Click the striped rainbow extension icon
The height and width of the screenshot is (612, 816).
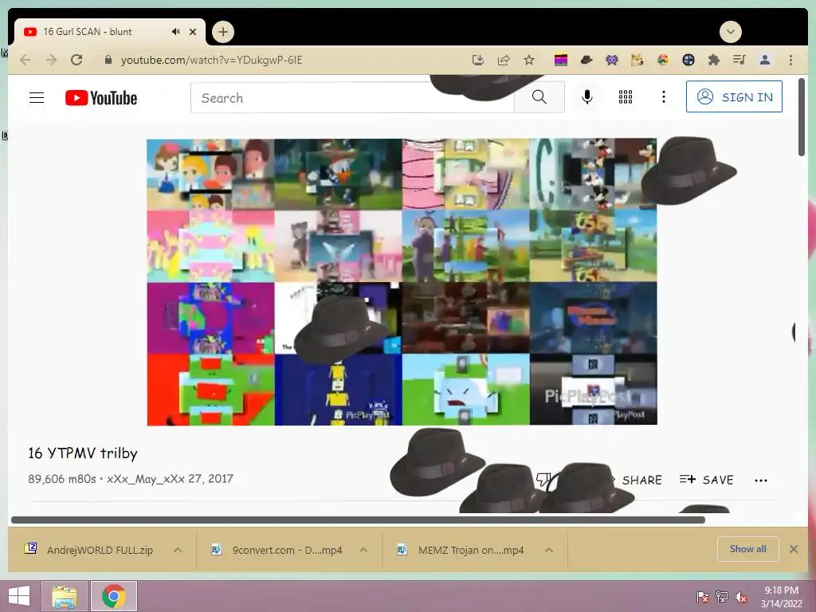tap(561, 61)
